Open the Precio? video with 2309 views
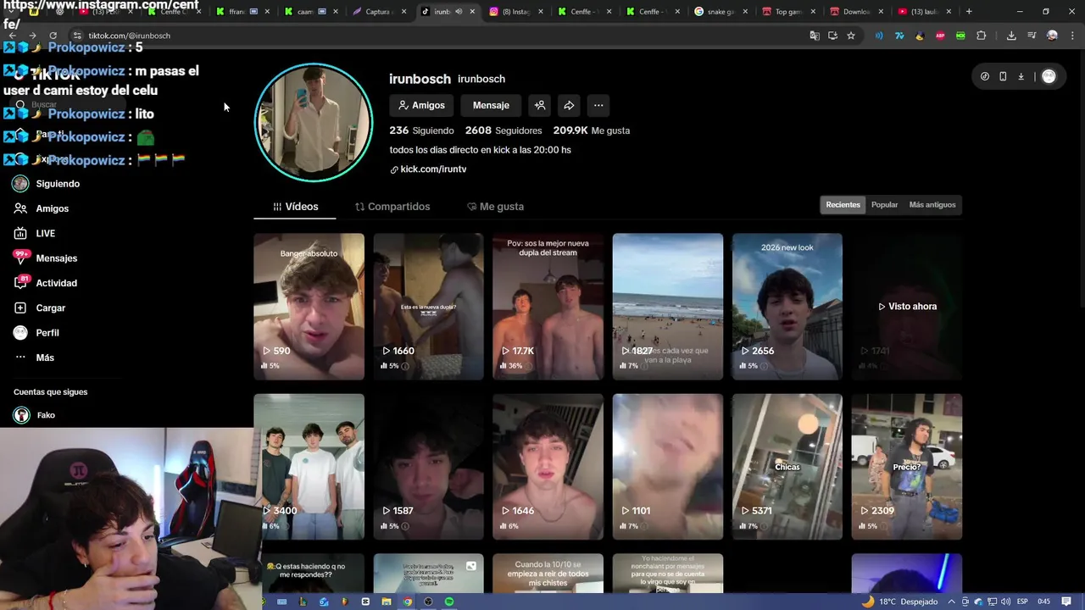Image resolution: width=1085 pixels, height=610 pixels. (x=906, y=466)
